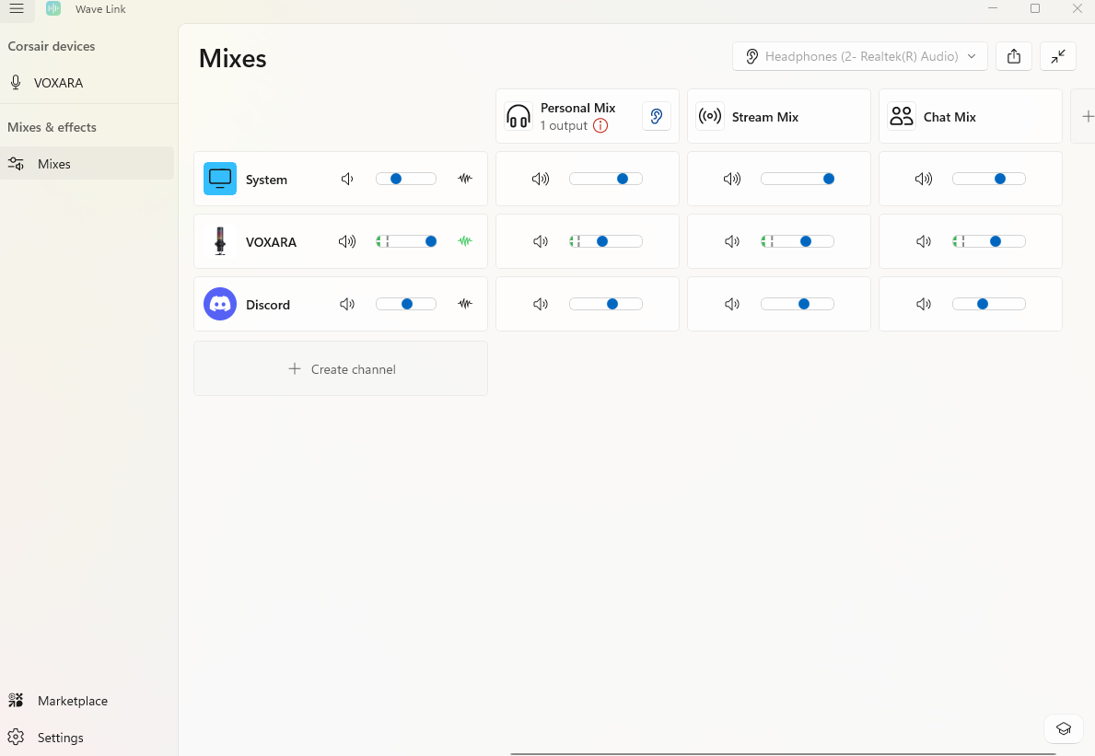Click the Personal Mix output warning icon
The image size is (1095, 756).
[x=600, y=125]
